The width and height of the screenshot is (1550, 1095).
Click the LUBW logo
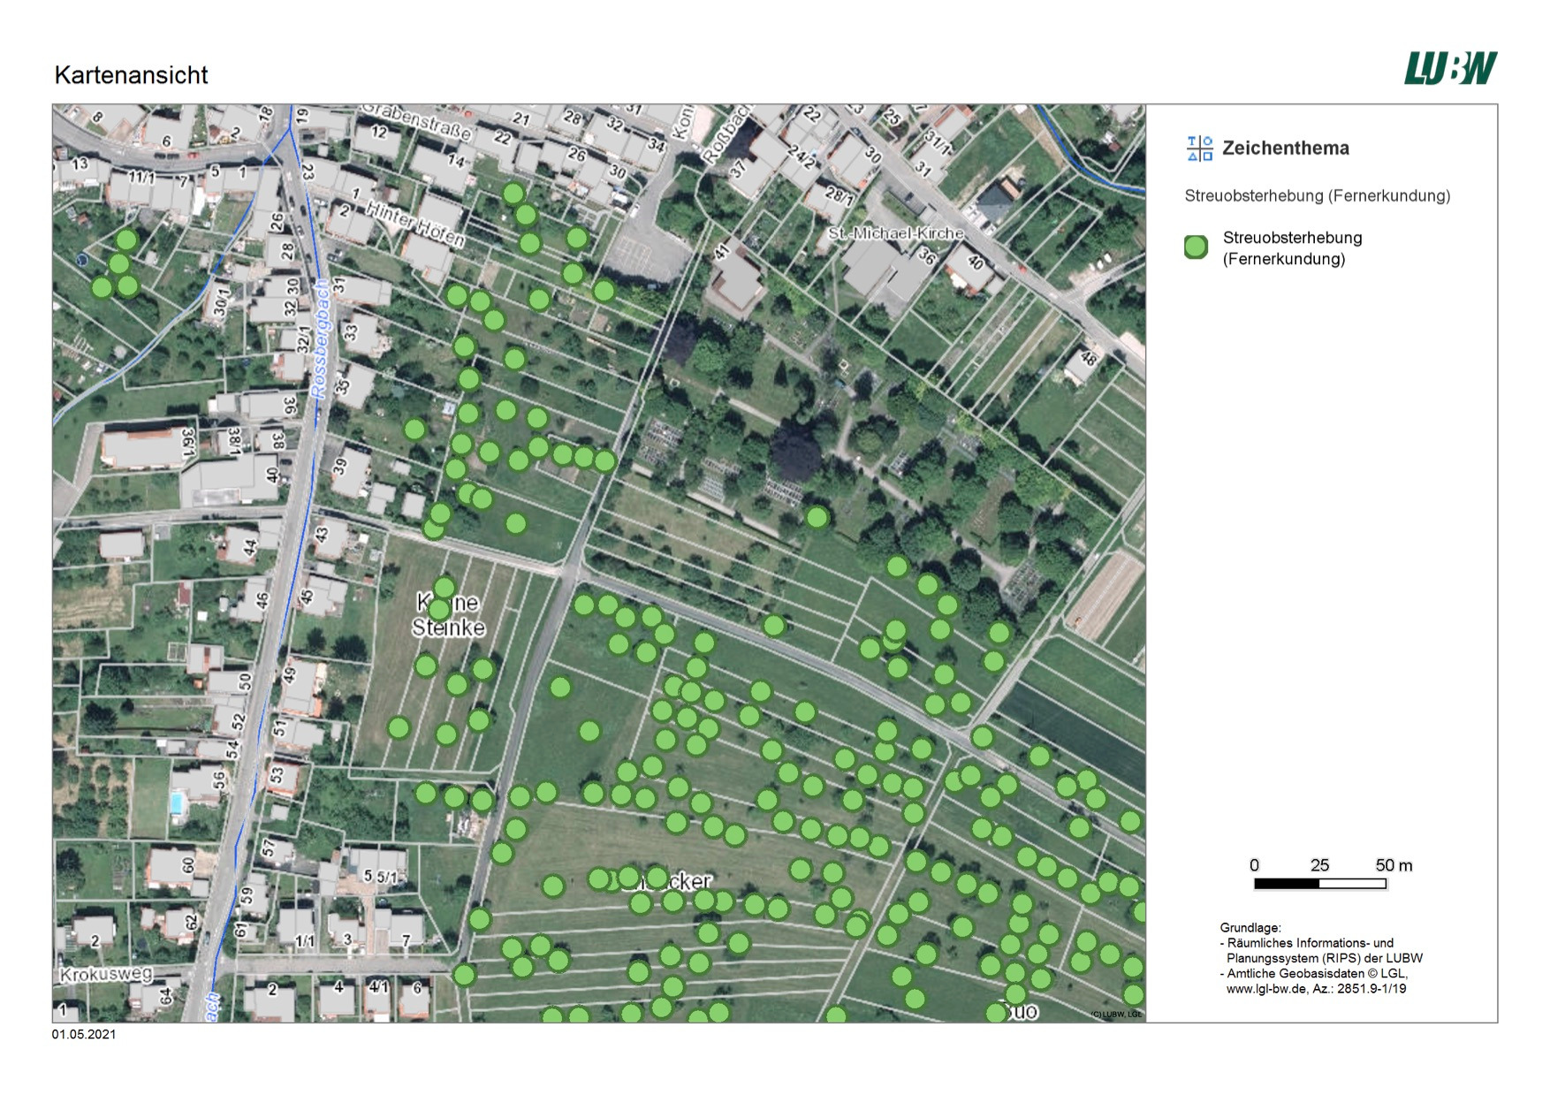(x=1450, y=68)
